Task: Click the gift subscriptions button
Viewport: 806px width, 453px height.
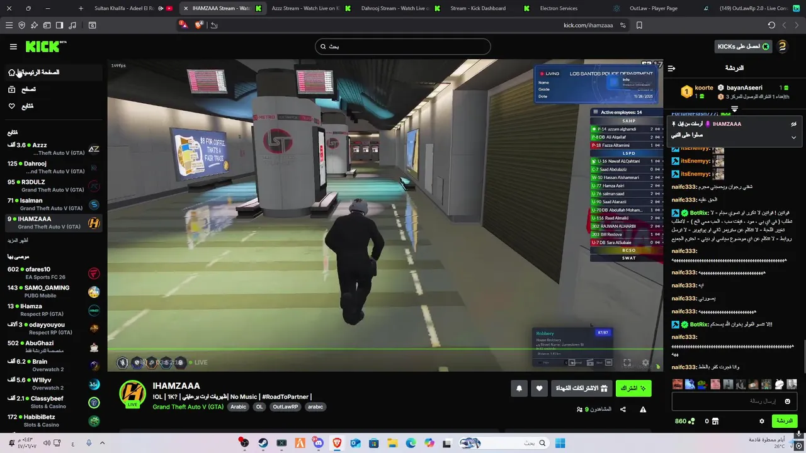Action: 582,389
